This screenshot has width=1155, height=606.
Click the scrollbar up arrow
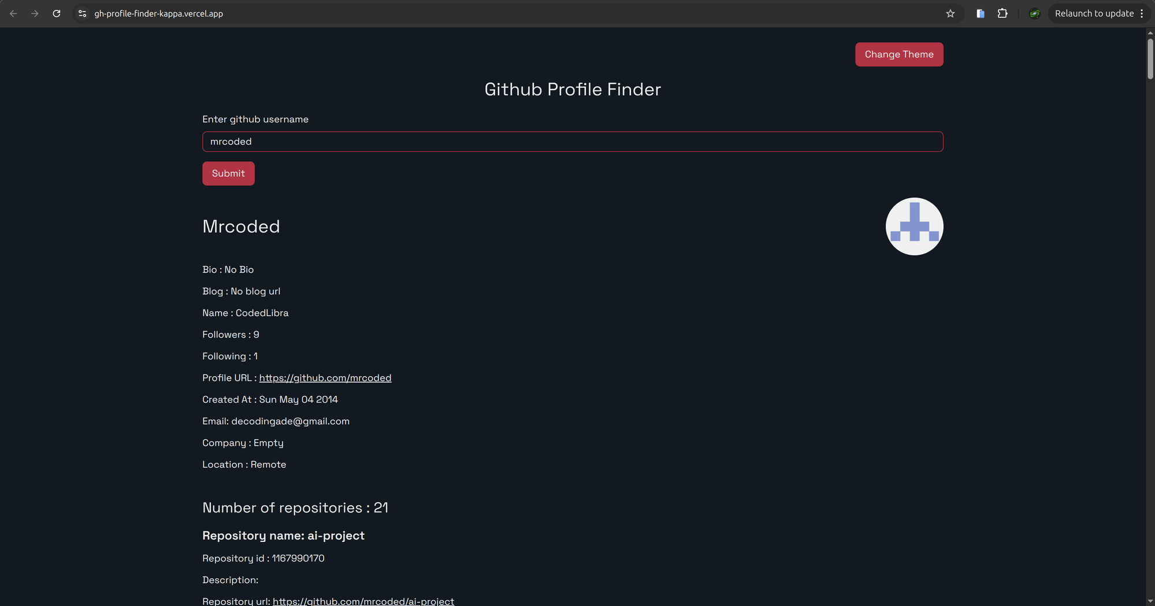[x=1150, y=33]
